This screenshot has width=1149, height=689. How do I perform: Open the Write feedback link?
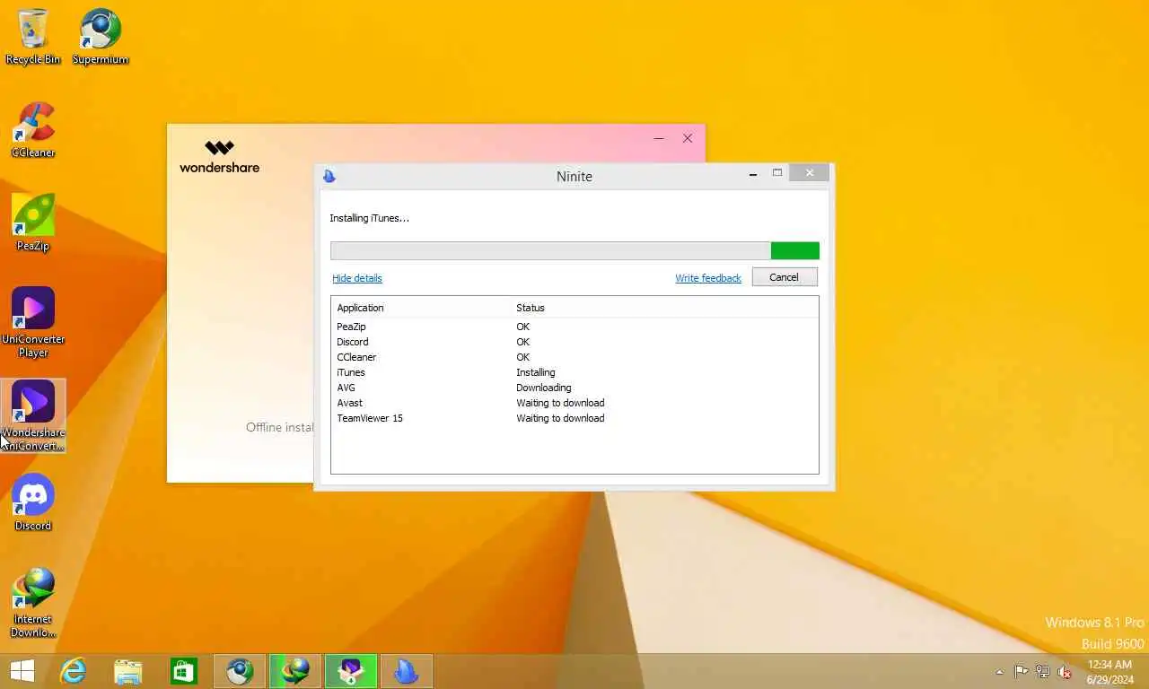tap(708, 278)
